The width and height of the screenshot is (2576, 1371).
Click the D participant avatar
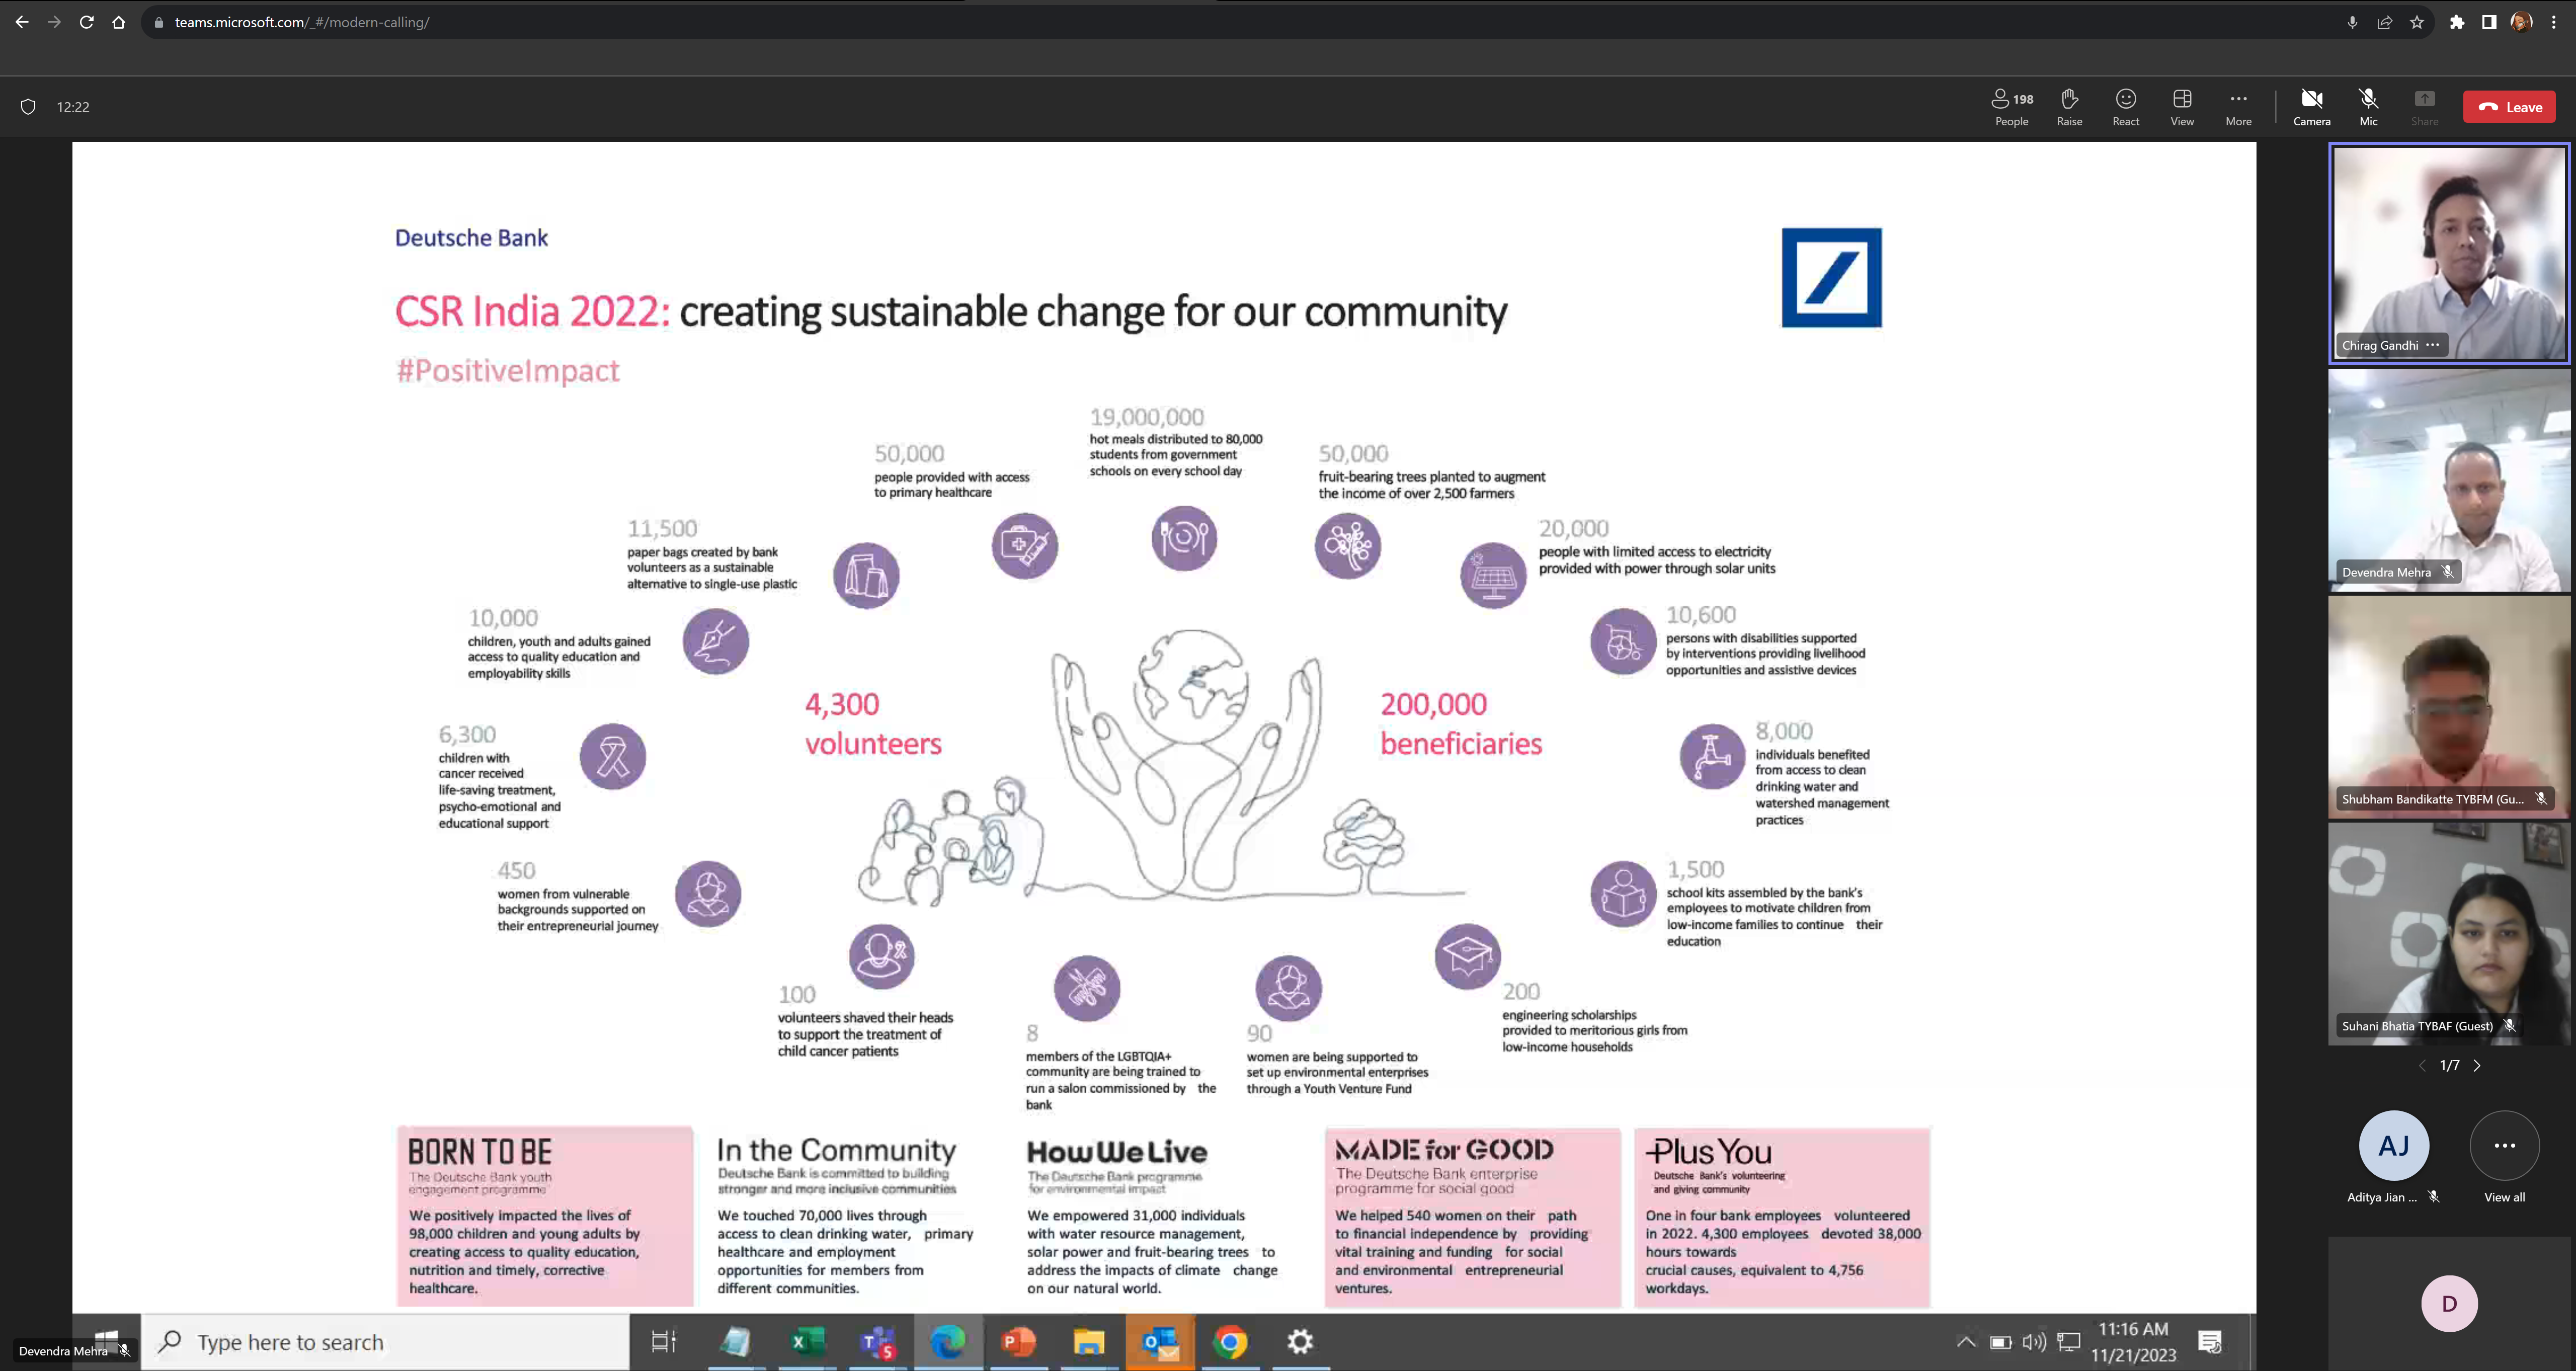[x=2449, y=1303]
